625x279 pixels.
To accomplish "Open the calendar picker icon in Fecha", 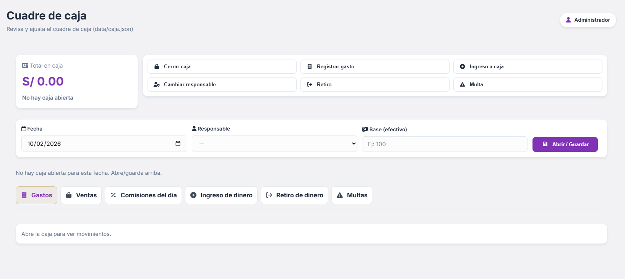I will (178, 144).
